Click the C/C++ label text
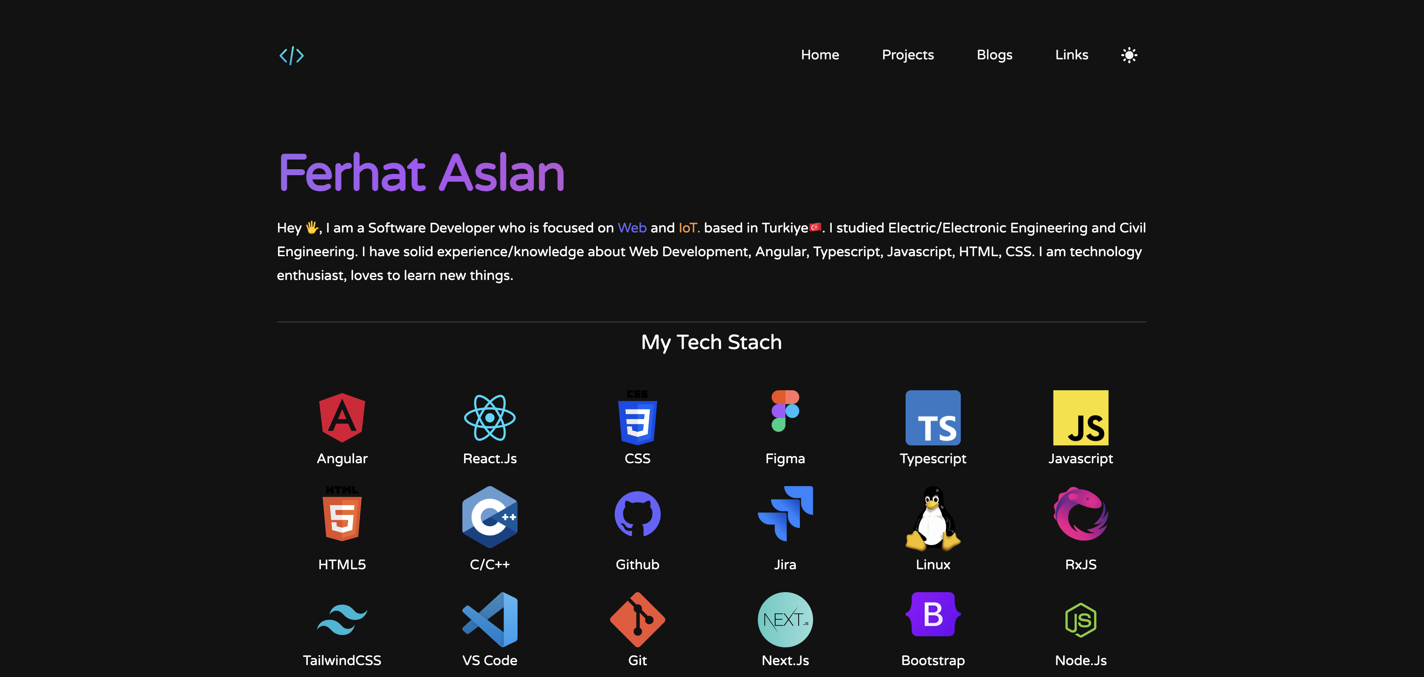The height and width of the screenshot is (677, 1424). click(x=490, y=564)
